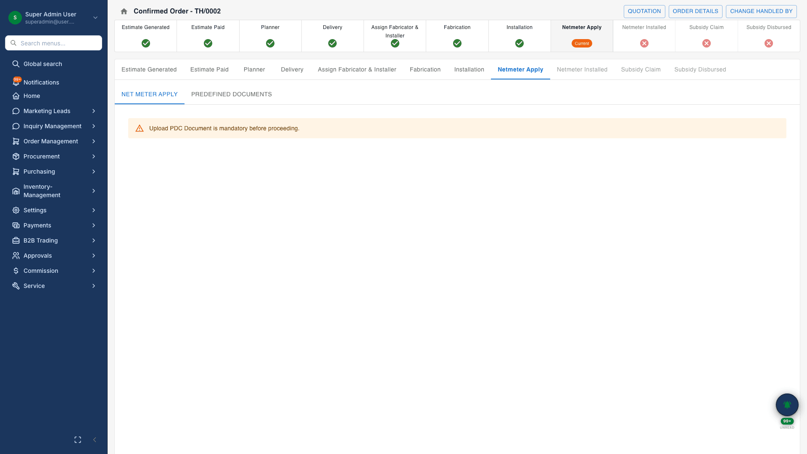Click the Procurement box icon
The width and height of the screenshot is (807, 454).
click(x=16, y=156)
